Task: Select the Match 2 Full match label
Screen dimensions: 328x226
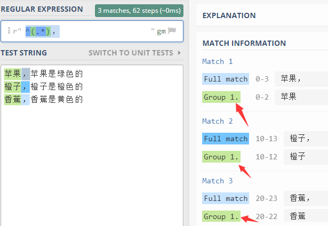Action: pos(226,139)
